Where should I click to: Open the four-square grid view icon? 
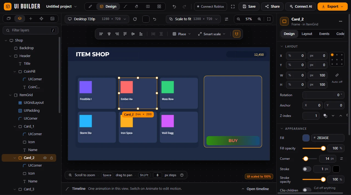pos(159,7)
